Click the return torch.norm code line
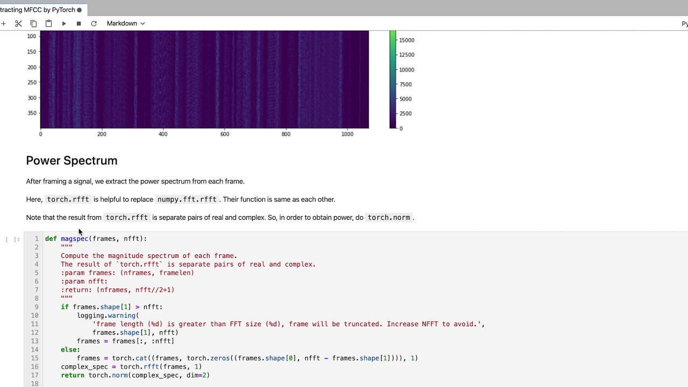The image size is (688, 387). (x=135, y=375)
